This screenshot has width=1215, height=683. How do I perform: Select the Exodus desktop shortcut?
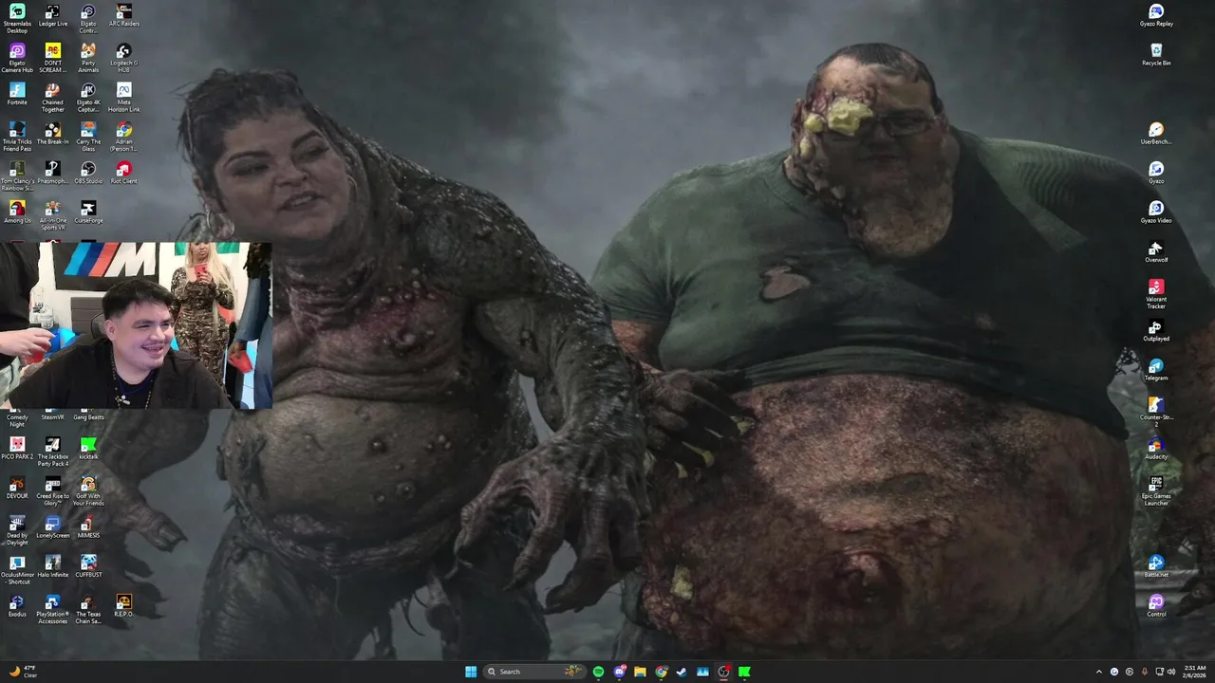click(x=17, y=606)
